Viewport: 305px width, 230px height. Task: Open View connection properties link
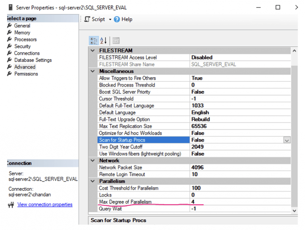45,204
